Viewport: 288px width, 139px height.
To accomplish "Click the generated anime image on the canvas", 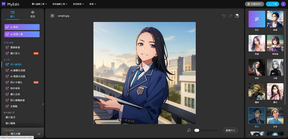I will 145,73.
